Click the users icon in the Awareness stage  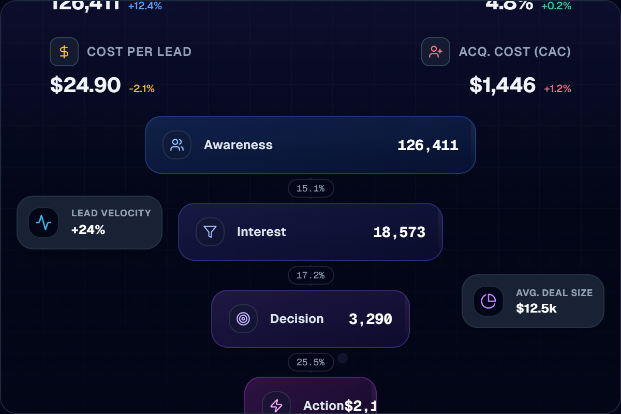coord(176,145)
